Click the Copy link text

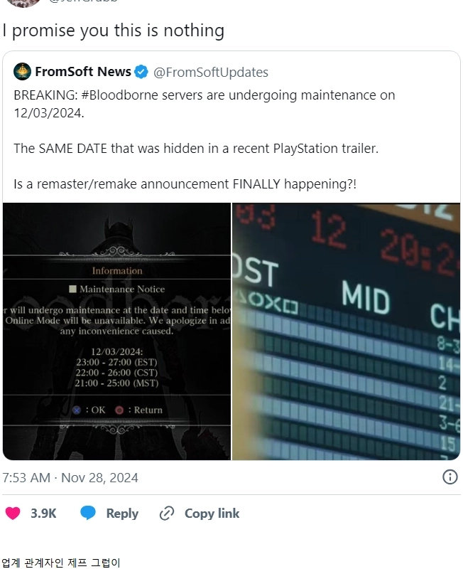click(x=212, y=513)
